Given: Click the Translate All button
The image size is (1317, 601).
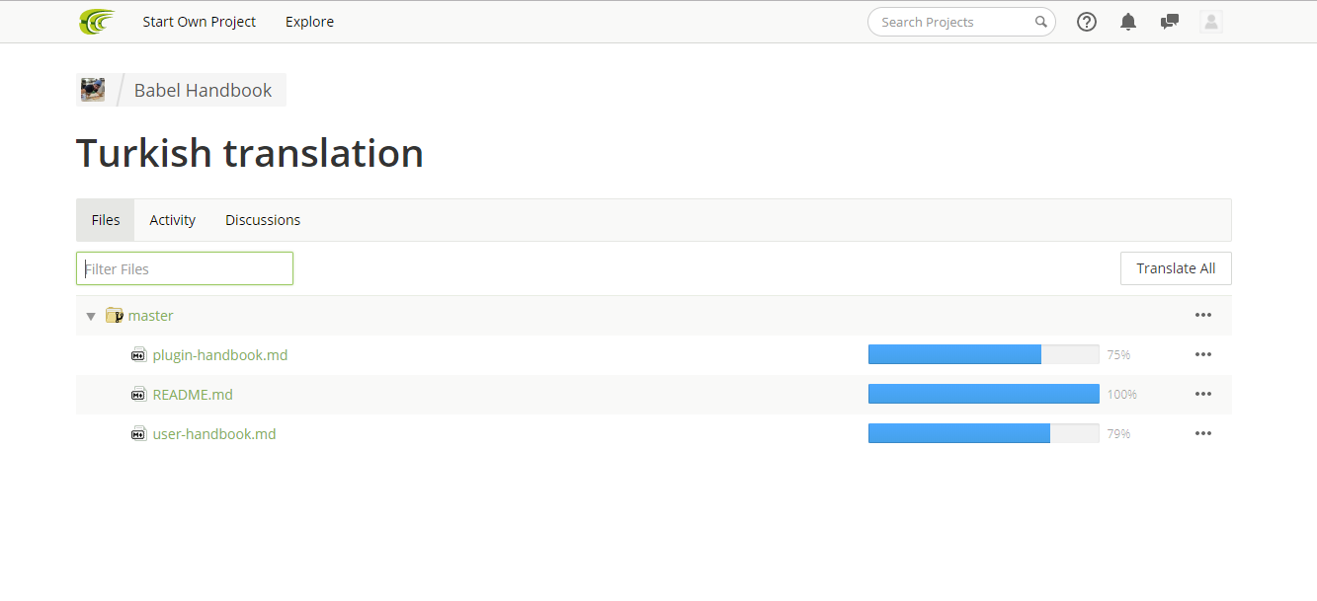Looking at the screenshot, I should 1176,268.
